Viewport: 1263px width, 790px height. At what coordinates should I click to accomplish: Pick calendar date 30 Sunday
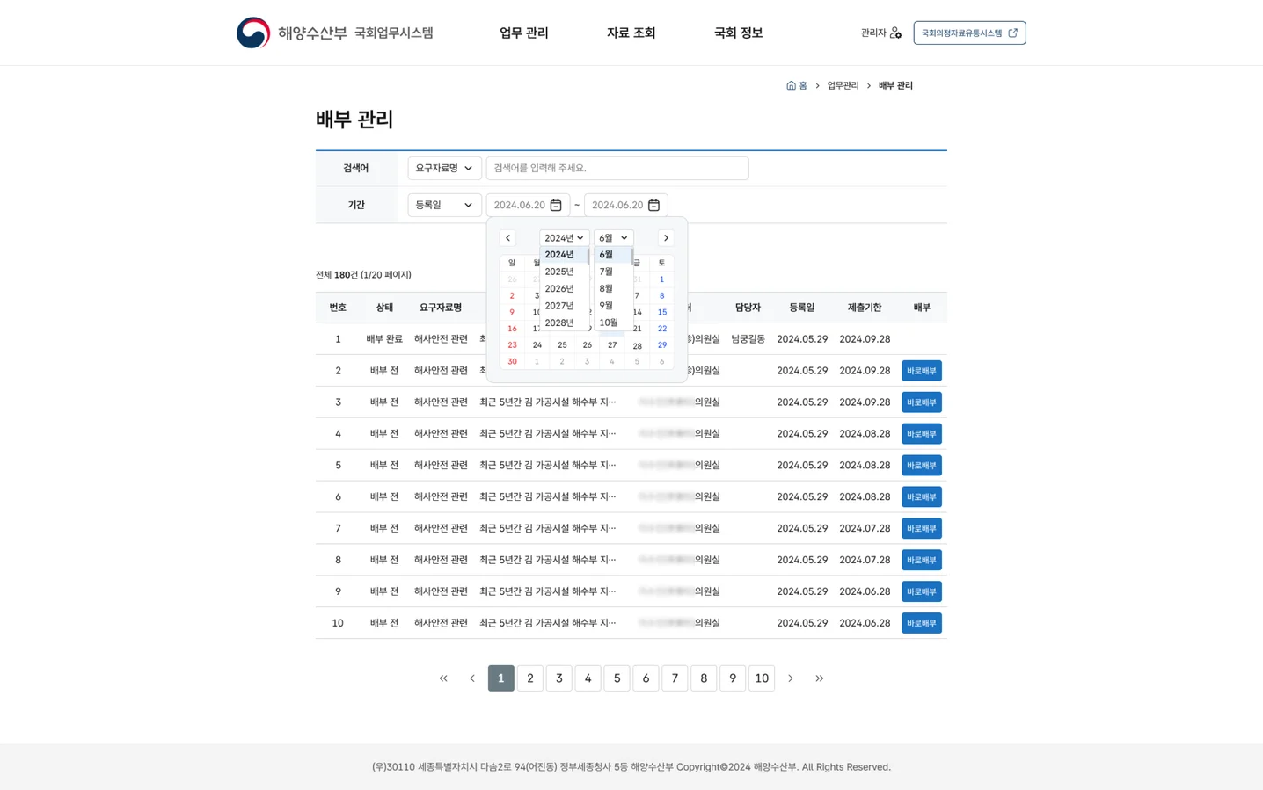coord(512,362)
